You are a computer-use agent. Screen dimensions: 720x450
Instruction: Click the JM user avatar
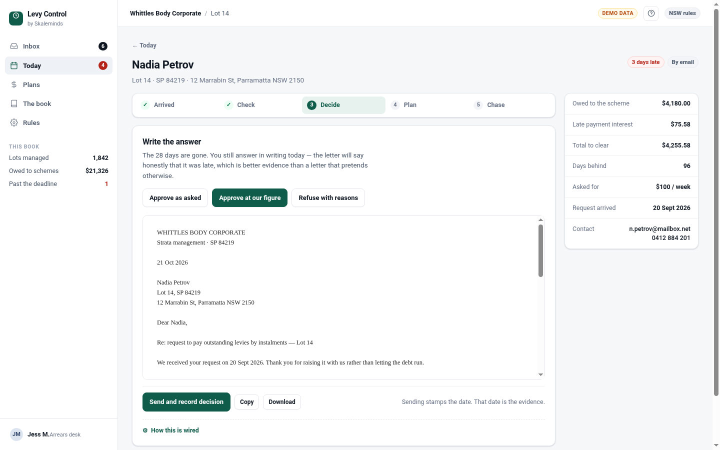(16, 434)
